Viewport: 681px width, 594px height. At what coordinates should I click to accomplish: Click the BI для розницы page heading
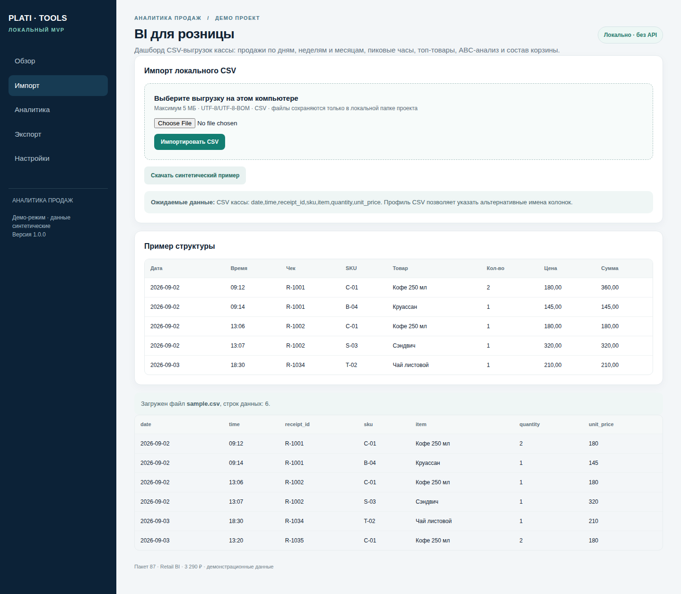(184, 34)
